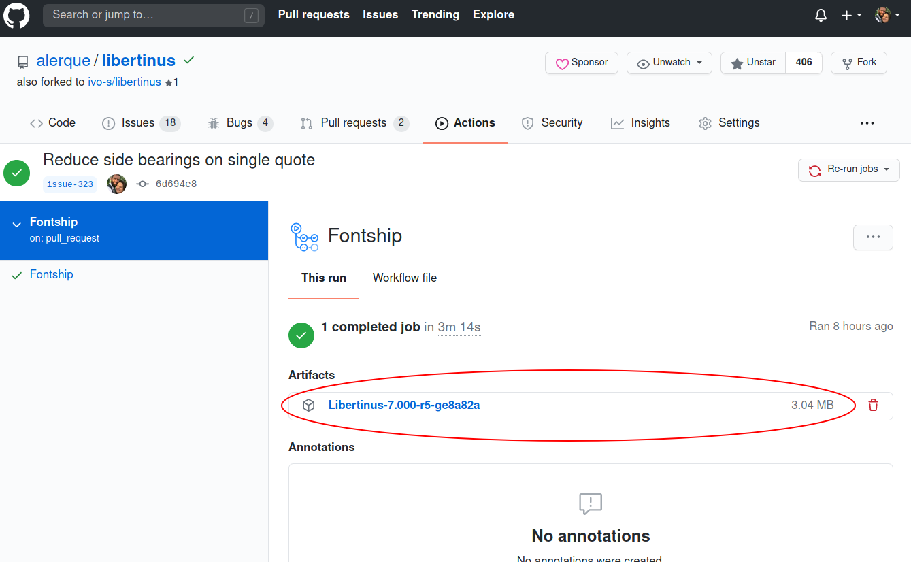911x562 pixels.
Task: Open the ivo-s/libertinus fork link
Action: 125,82
